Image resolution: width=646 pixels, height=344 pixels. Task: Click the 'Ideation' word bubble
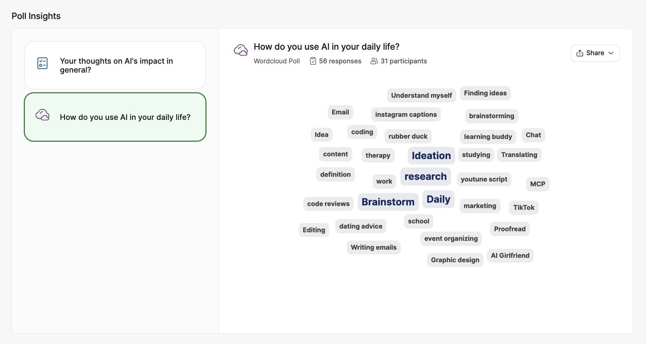click(x=431, y=156)
